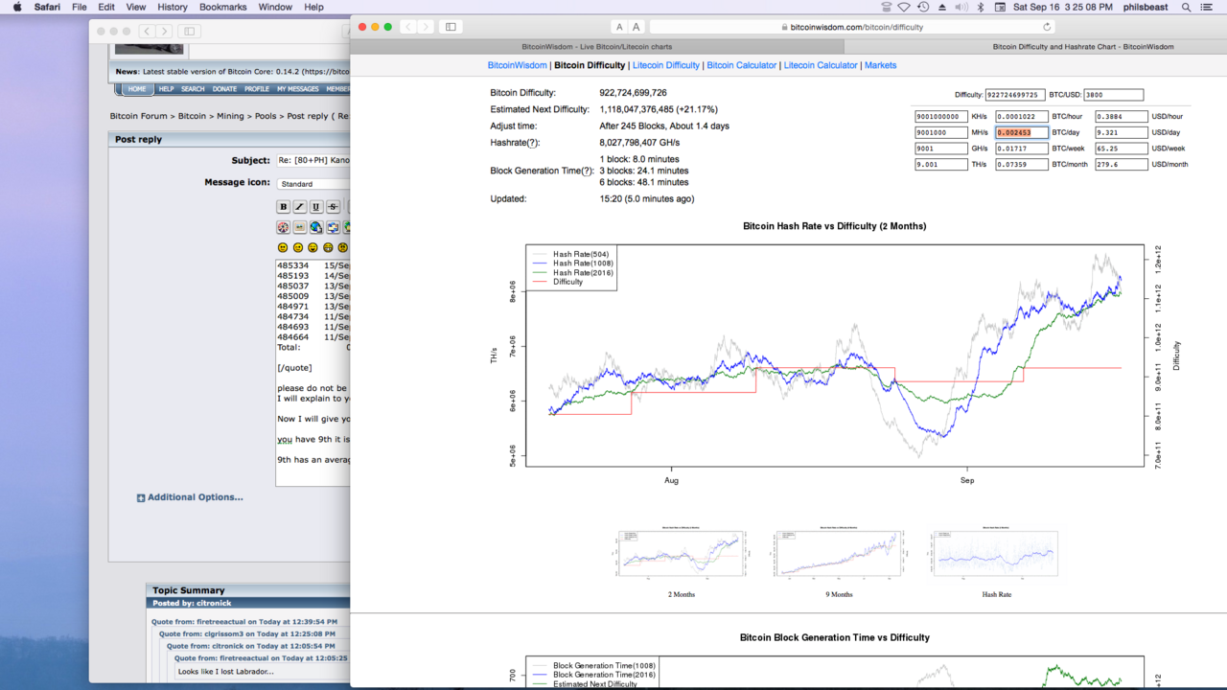The height and width of the screenshot is (690, 1227).
Task: Click MY MESSAGES in the forum navigation bar
Action: 298,89
